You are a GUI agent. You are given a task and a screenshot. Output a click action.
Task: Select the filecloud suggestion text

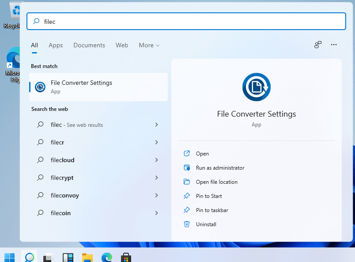(63, 160)
